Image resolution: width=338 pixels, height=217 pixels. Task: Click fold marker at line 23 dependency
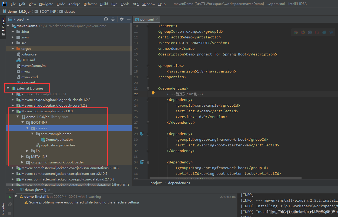click(148, 100)
